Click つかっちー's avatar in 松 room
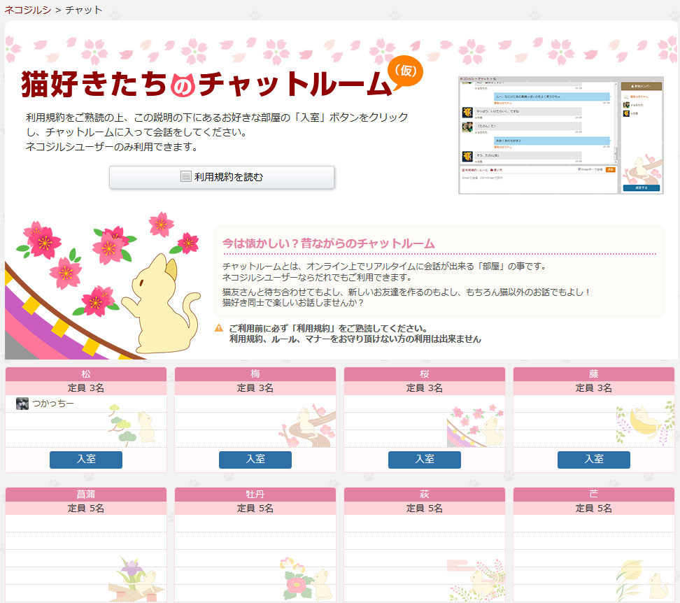 pyautogui.click(x=22, y=404)
